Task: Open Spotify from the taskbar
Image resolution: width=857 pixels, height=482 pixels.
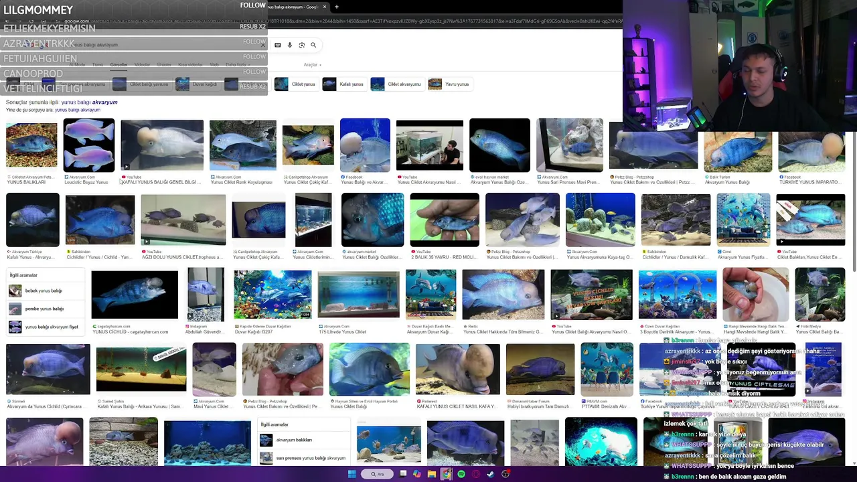Action: [x=461, y=474]
